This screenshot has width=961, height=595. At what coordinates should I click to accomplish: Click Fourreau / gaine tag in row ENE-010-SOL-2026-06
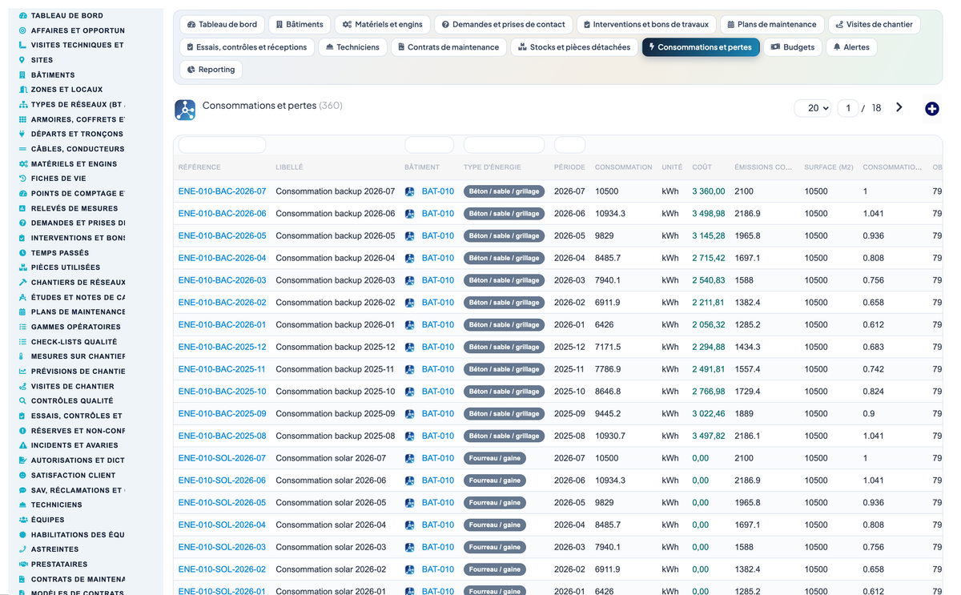(495, 480)
